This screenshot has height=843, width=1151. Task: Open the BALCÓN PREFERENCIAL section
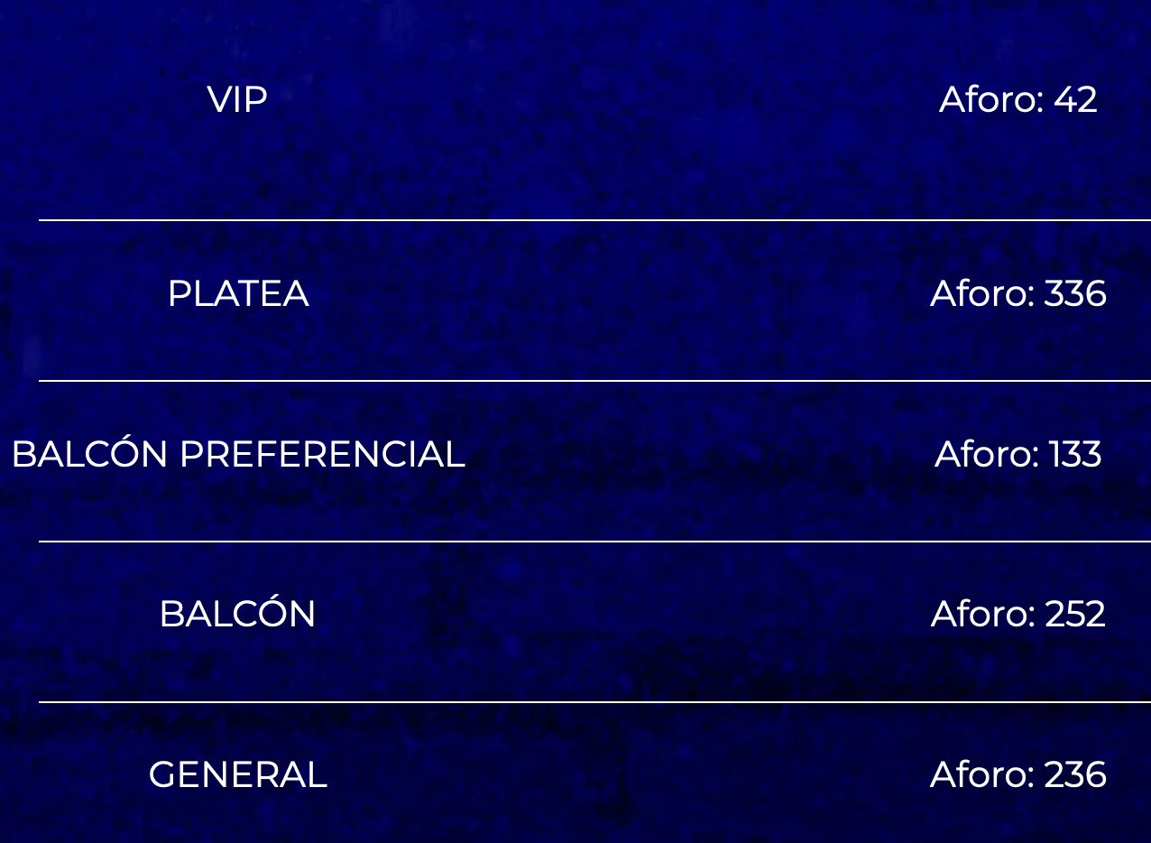coord(238,454)
